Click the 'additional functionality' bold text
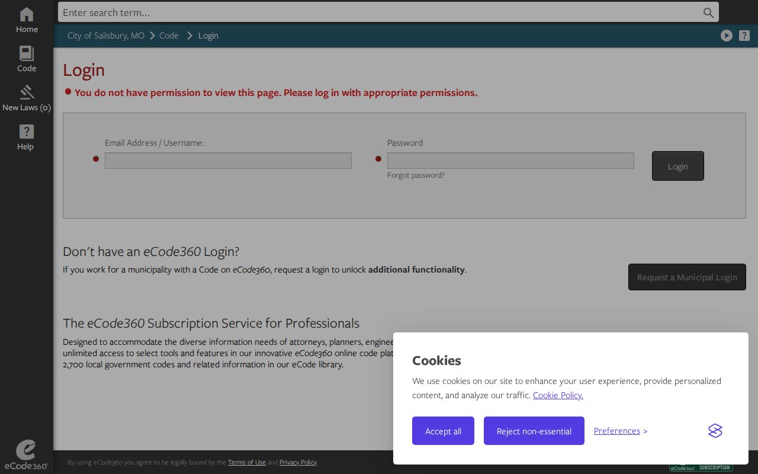Viewport: 758px width, 474px height. (x=416, y=270)
